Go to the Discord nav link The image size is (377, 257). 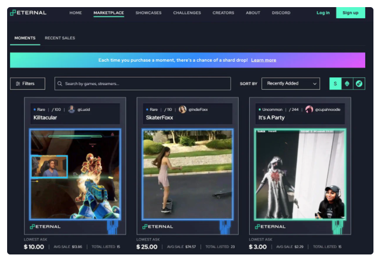(x=281, y=13)
